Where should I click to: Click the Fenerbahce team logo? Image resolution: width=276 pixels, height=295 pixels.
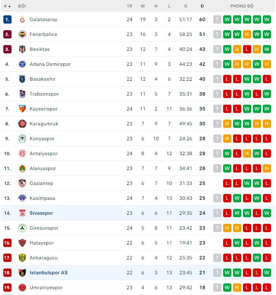pos(22,34)
